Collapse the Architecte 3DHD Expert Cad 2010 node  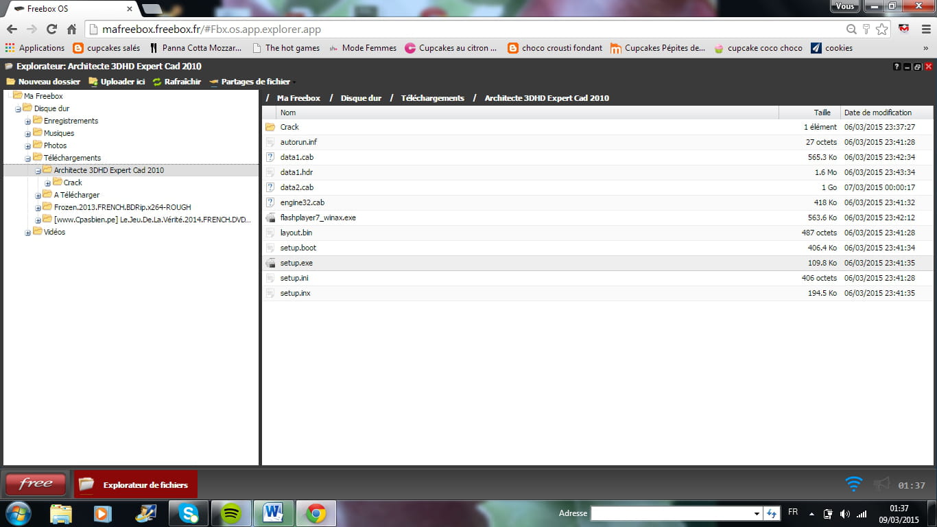tap(38, 171)
